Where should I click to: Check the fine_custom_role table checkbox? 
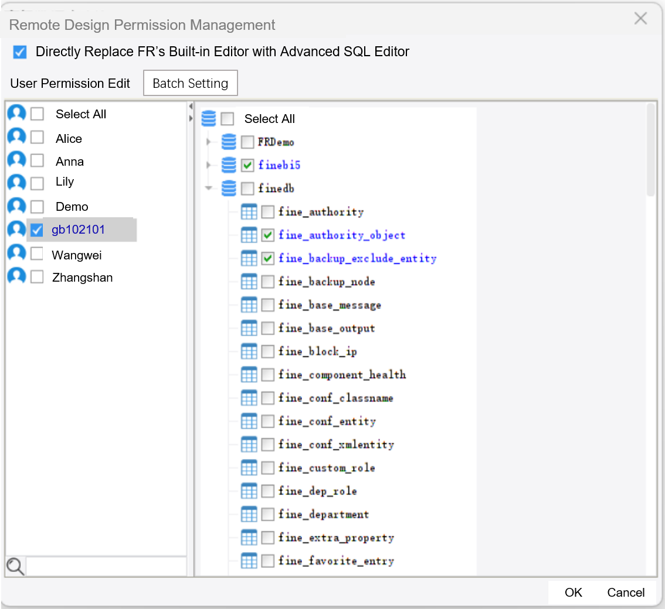[267, 468]
